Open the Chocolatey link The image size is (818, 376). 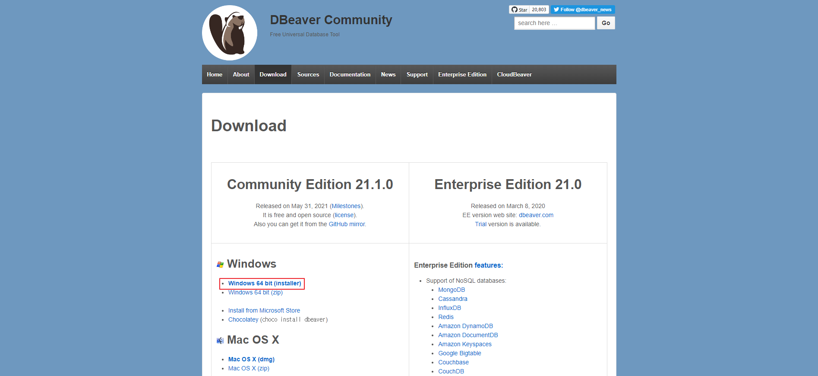coord(243,319)
